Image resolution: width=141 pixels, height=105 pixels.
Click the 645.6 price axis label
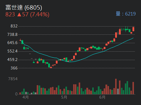pyautogui.click(x=12, y=43)
